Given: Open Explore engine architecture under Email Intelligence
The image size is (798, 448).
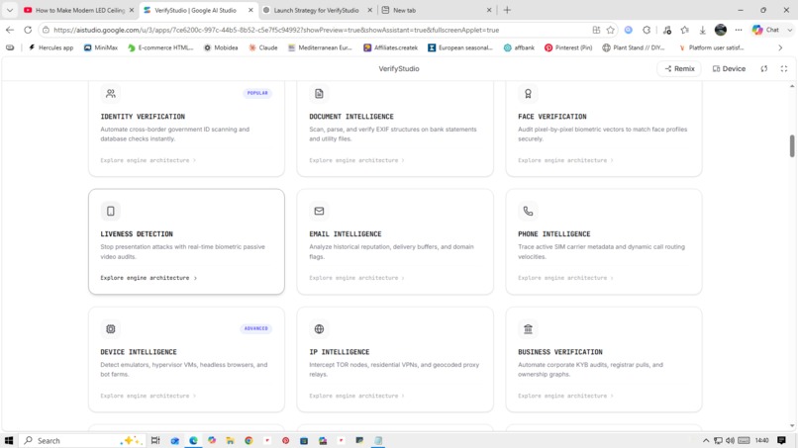Looking at the screenshot, I should point(356,278).
